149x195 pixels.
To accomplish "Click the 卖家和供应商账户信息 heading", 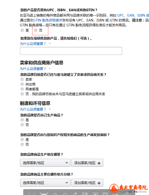I will tap(42, 63).
